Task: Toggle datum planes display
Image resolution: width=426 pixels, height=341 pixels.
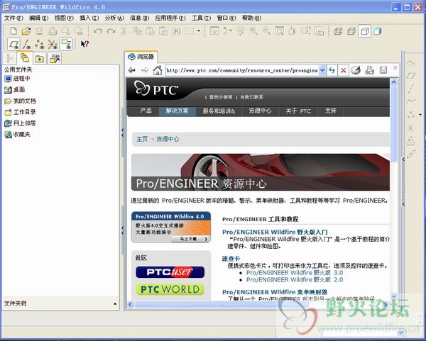Action: (x=13, y=44)
